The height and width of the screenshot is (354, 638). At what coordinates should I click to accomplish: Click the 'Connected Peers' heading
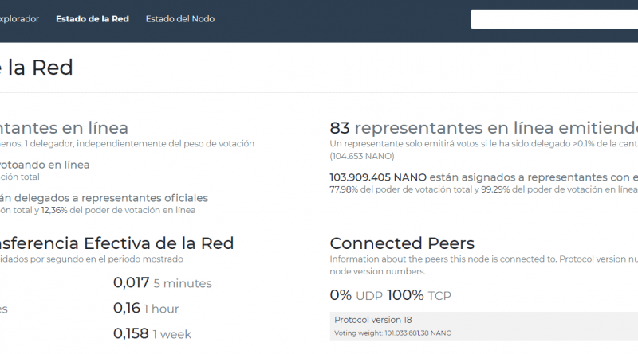point(402,243)
